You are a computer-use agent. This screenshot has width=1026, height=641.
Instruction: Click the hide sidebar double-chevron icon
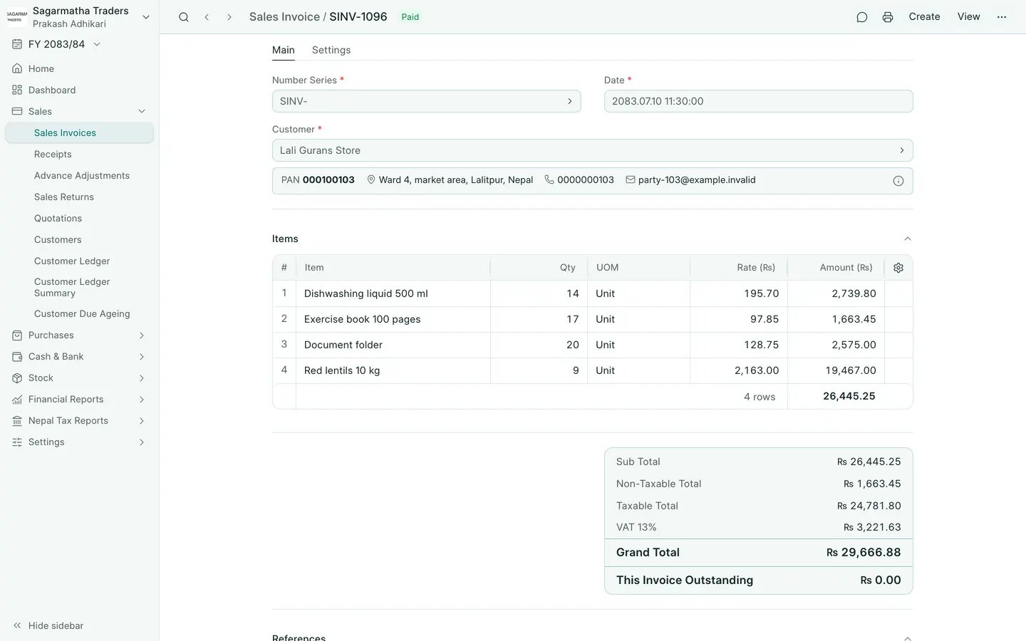pos(17,626)
